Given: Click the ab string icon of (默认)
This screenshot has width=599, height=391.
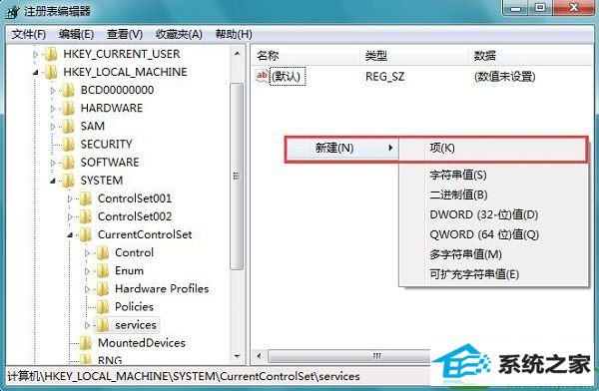Looking at the screenshot, I should pos(262,76).
